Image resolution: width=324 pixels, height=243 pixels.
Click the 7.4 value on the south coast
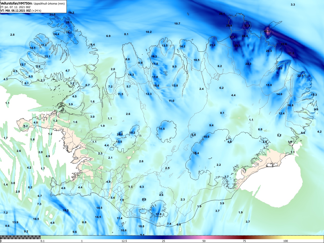[169, 224]
